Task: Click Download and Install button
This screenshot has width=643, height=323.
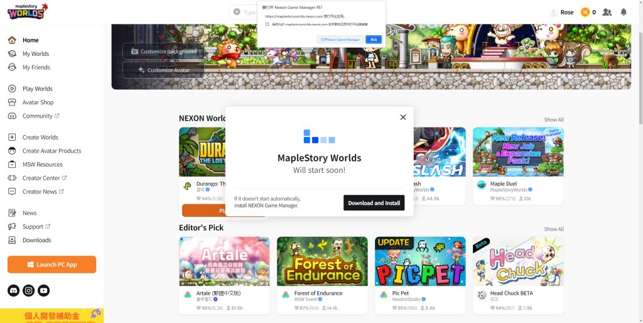Action: click(x=374, y=203)
